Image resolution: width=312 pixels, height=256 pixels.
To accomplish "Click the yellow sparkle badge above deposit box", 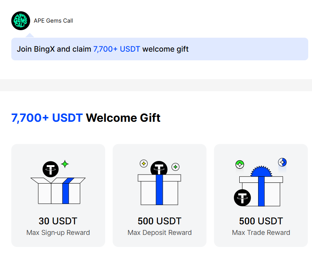I will coord(144,164).
